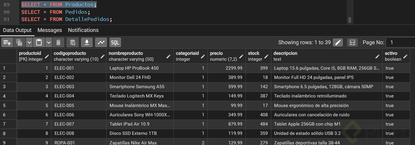Image resolution: width=415 pixels, height=145 pixels.
Task: Click the Laptop HP ProBook 450 cell
Action: (x=140, y=68)
